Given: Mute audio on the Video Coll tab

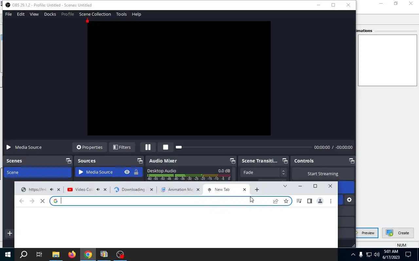Looking at the screenshot, I should pos(98,190).
